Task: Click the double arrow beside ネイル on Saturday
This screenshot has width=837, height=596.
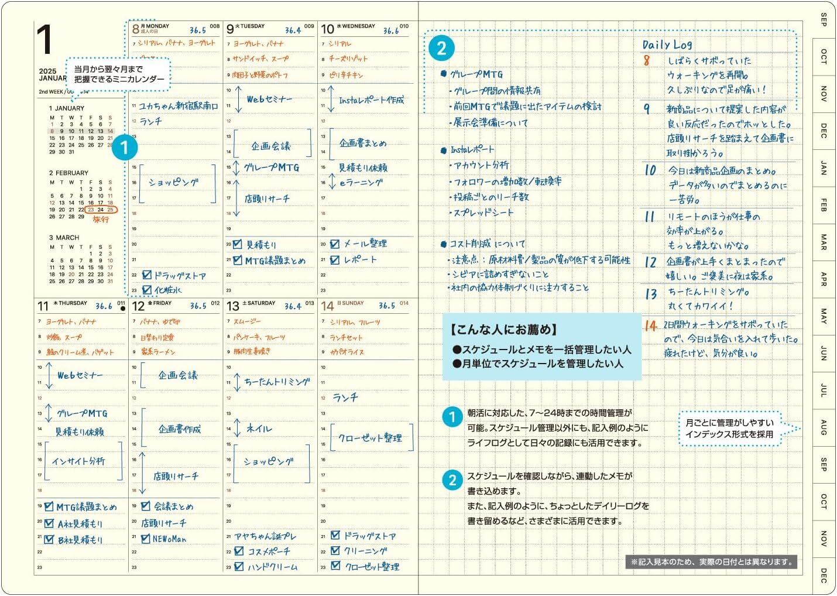Action: (237, 428)
